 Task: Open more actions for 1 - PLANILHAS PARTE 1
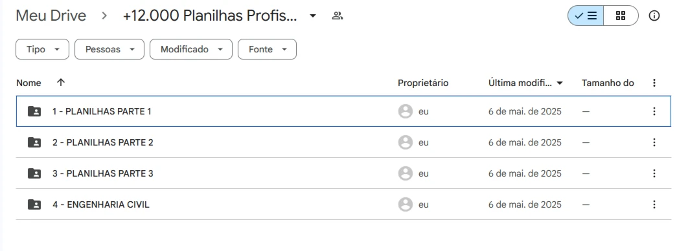(x=654, y=111)
